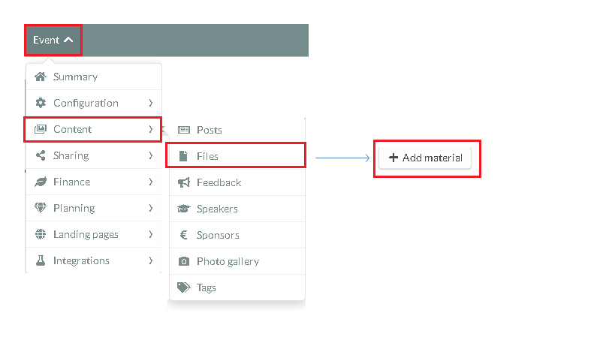This screenshot has height=337, width=597.
Task: Click the Add material button
Action: pyautogui.click(x=425, y=158)
